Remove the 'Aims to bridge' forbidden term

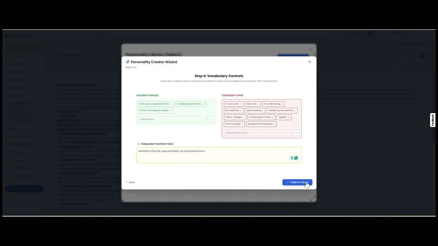coord(242,124)
